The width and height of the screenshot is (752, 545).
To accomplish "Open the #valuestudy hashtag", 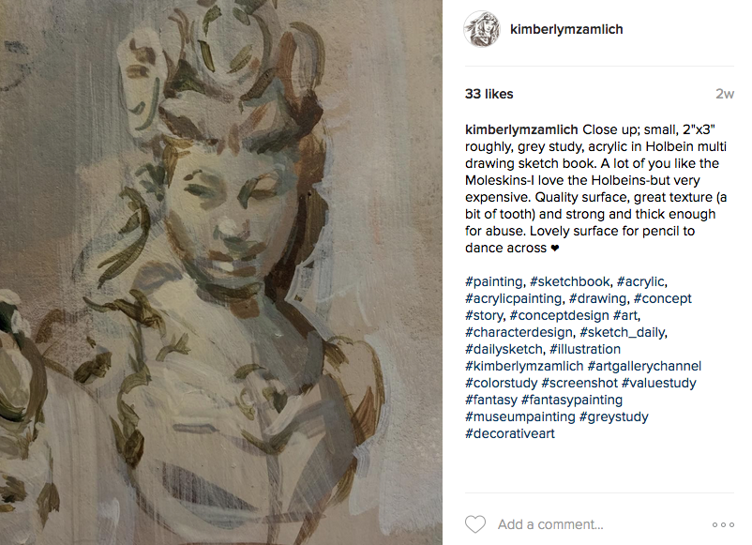I will 659,383.
